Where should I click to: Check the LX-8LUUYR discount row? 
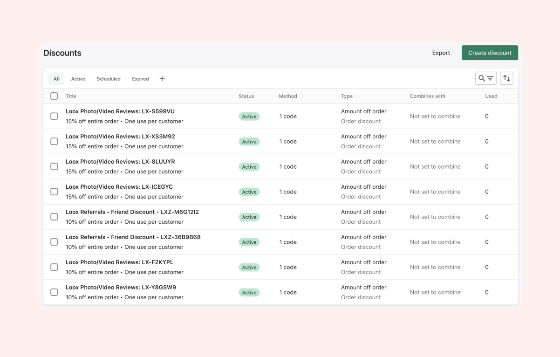pyautogui.click(x=54, y=166)
